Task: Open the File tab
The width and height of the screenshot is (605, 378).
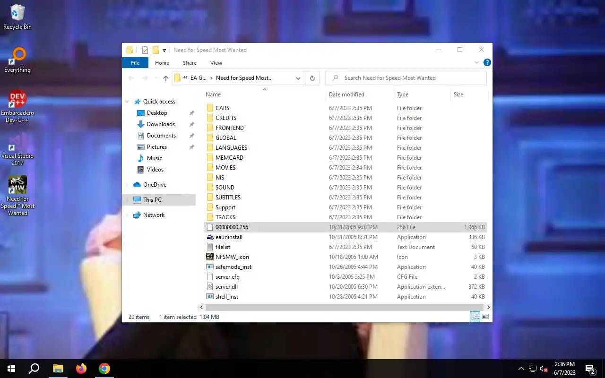Action: [x=135, y=63]
